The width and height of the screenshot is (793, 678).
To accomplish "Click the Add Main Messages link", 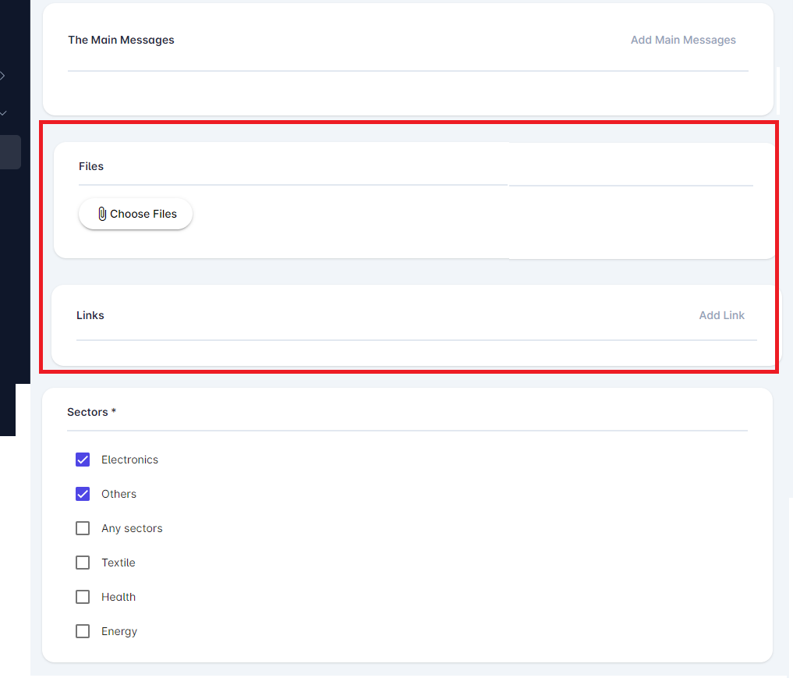I will pos(682,40).
